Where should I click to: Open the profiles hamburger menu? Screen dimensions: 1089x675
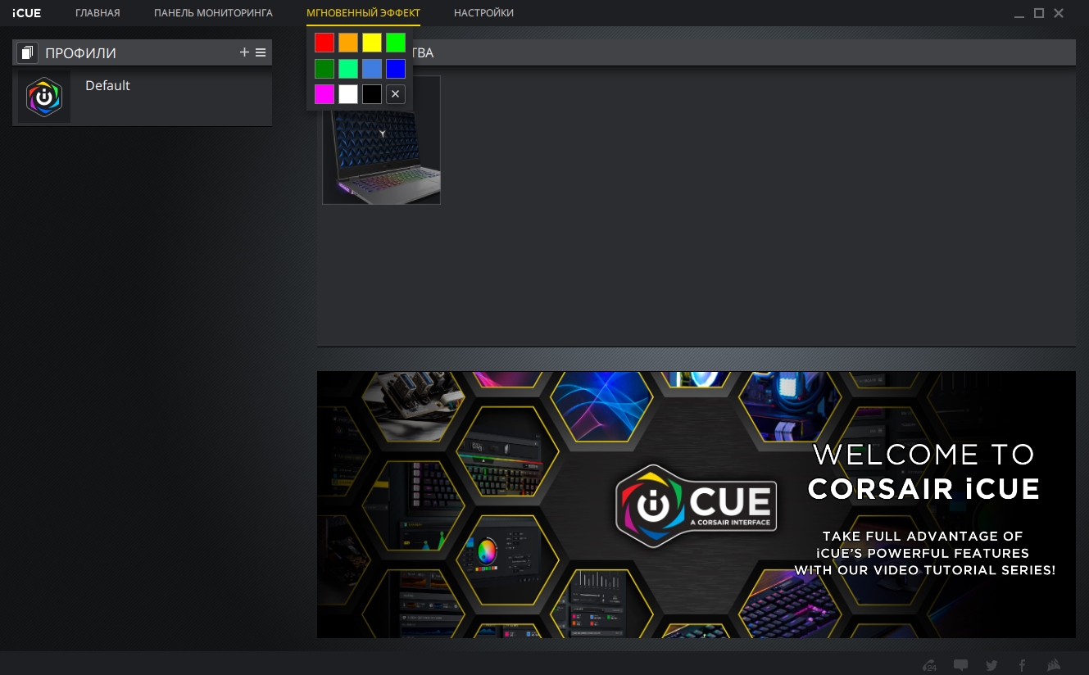pyautogui.click(x=261, y=52)
